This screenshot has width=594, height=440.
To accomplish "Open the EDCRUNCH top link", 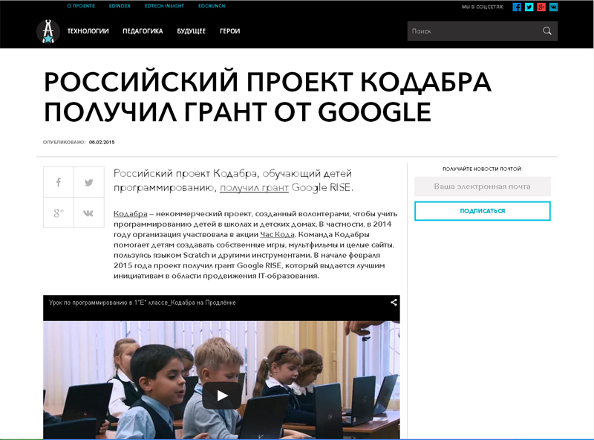I will click(x=212, y=6).
